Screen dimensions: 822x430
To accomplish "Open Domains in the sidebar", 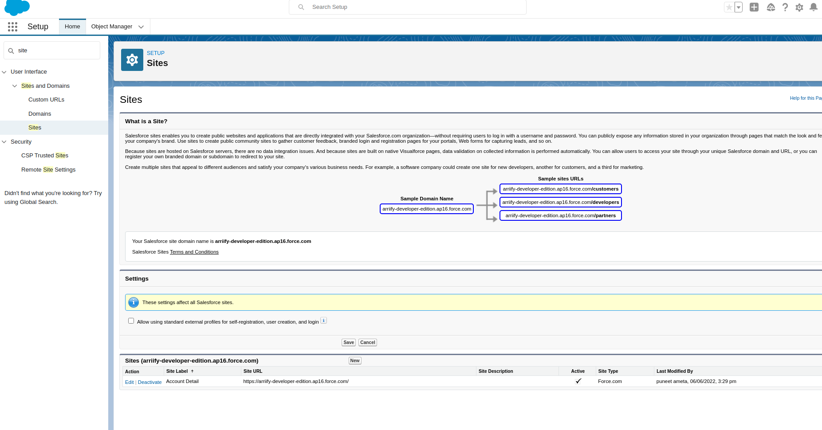I will tap(39, 114).
